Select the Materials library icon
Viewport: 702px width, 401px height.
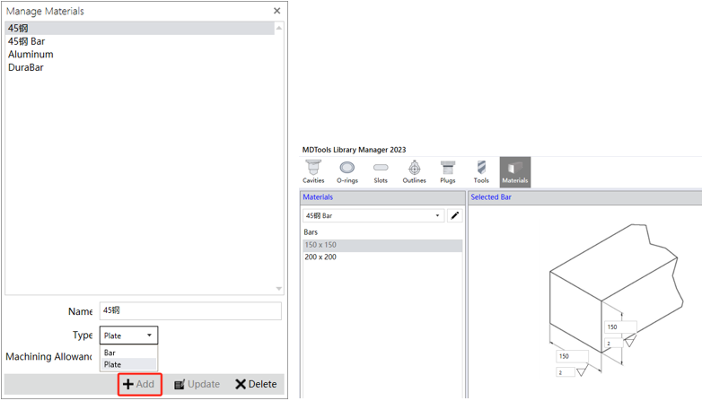(x=515, y=172)
